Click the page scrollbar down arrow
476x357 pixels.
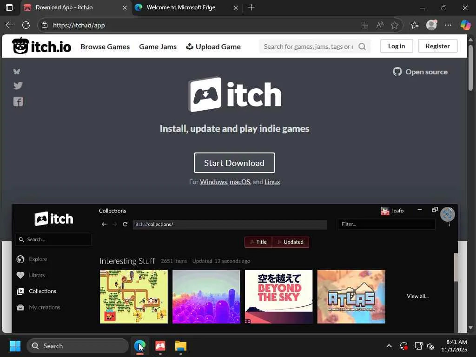pyautogui.click(x=471, y=328)
